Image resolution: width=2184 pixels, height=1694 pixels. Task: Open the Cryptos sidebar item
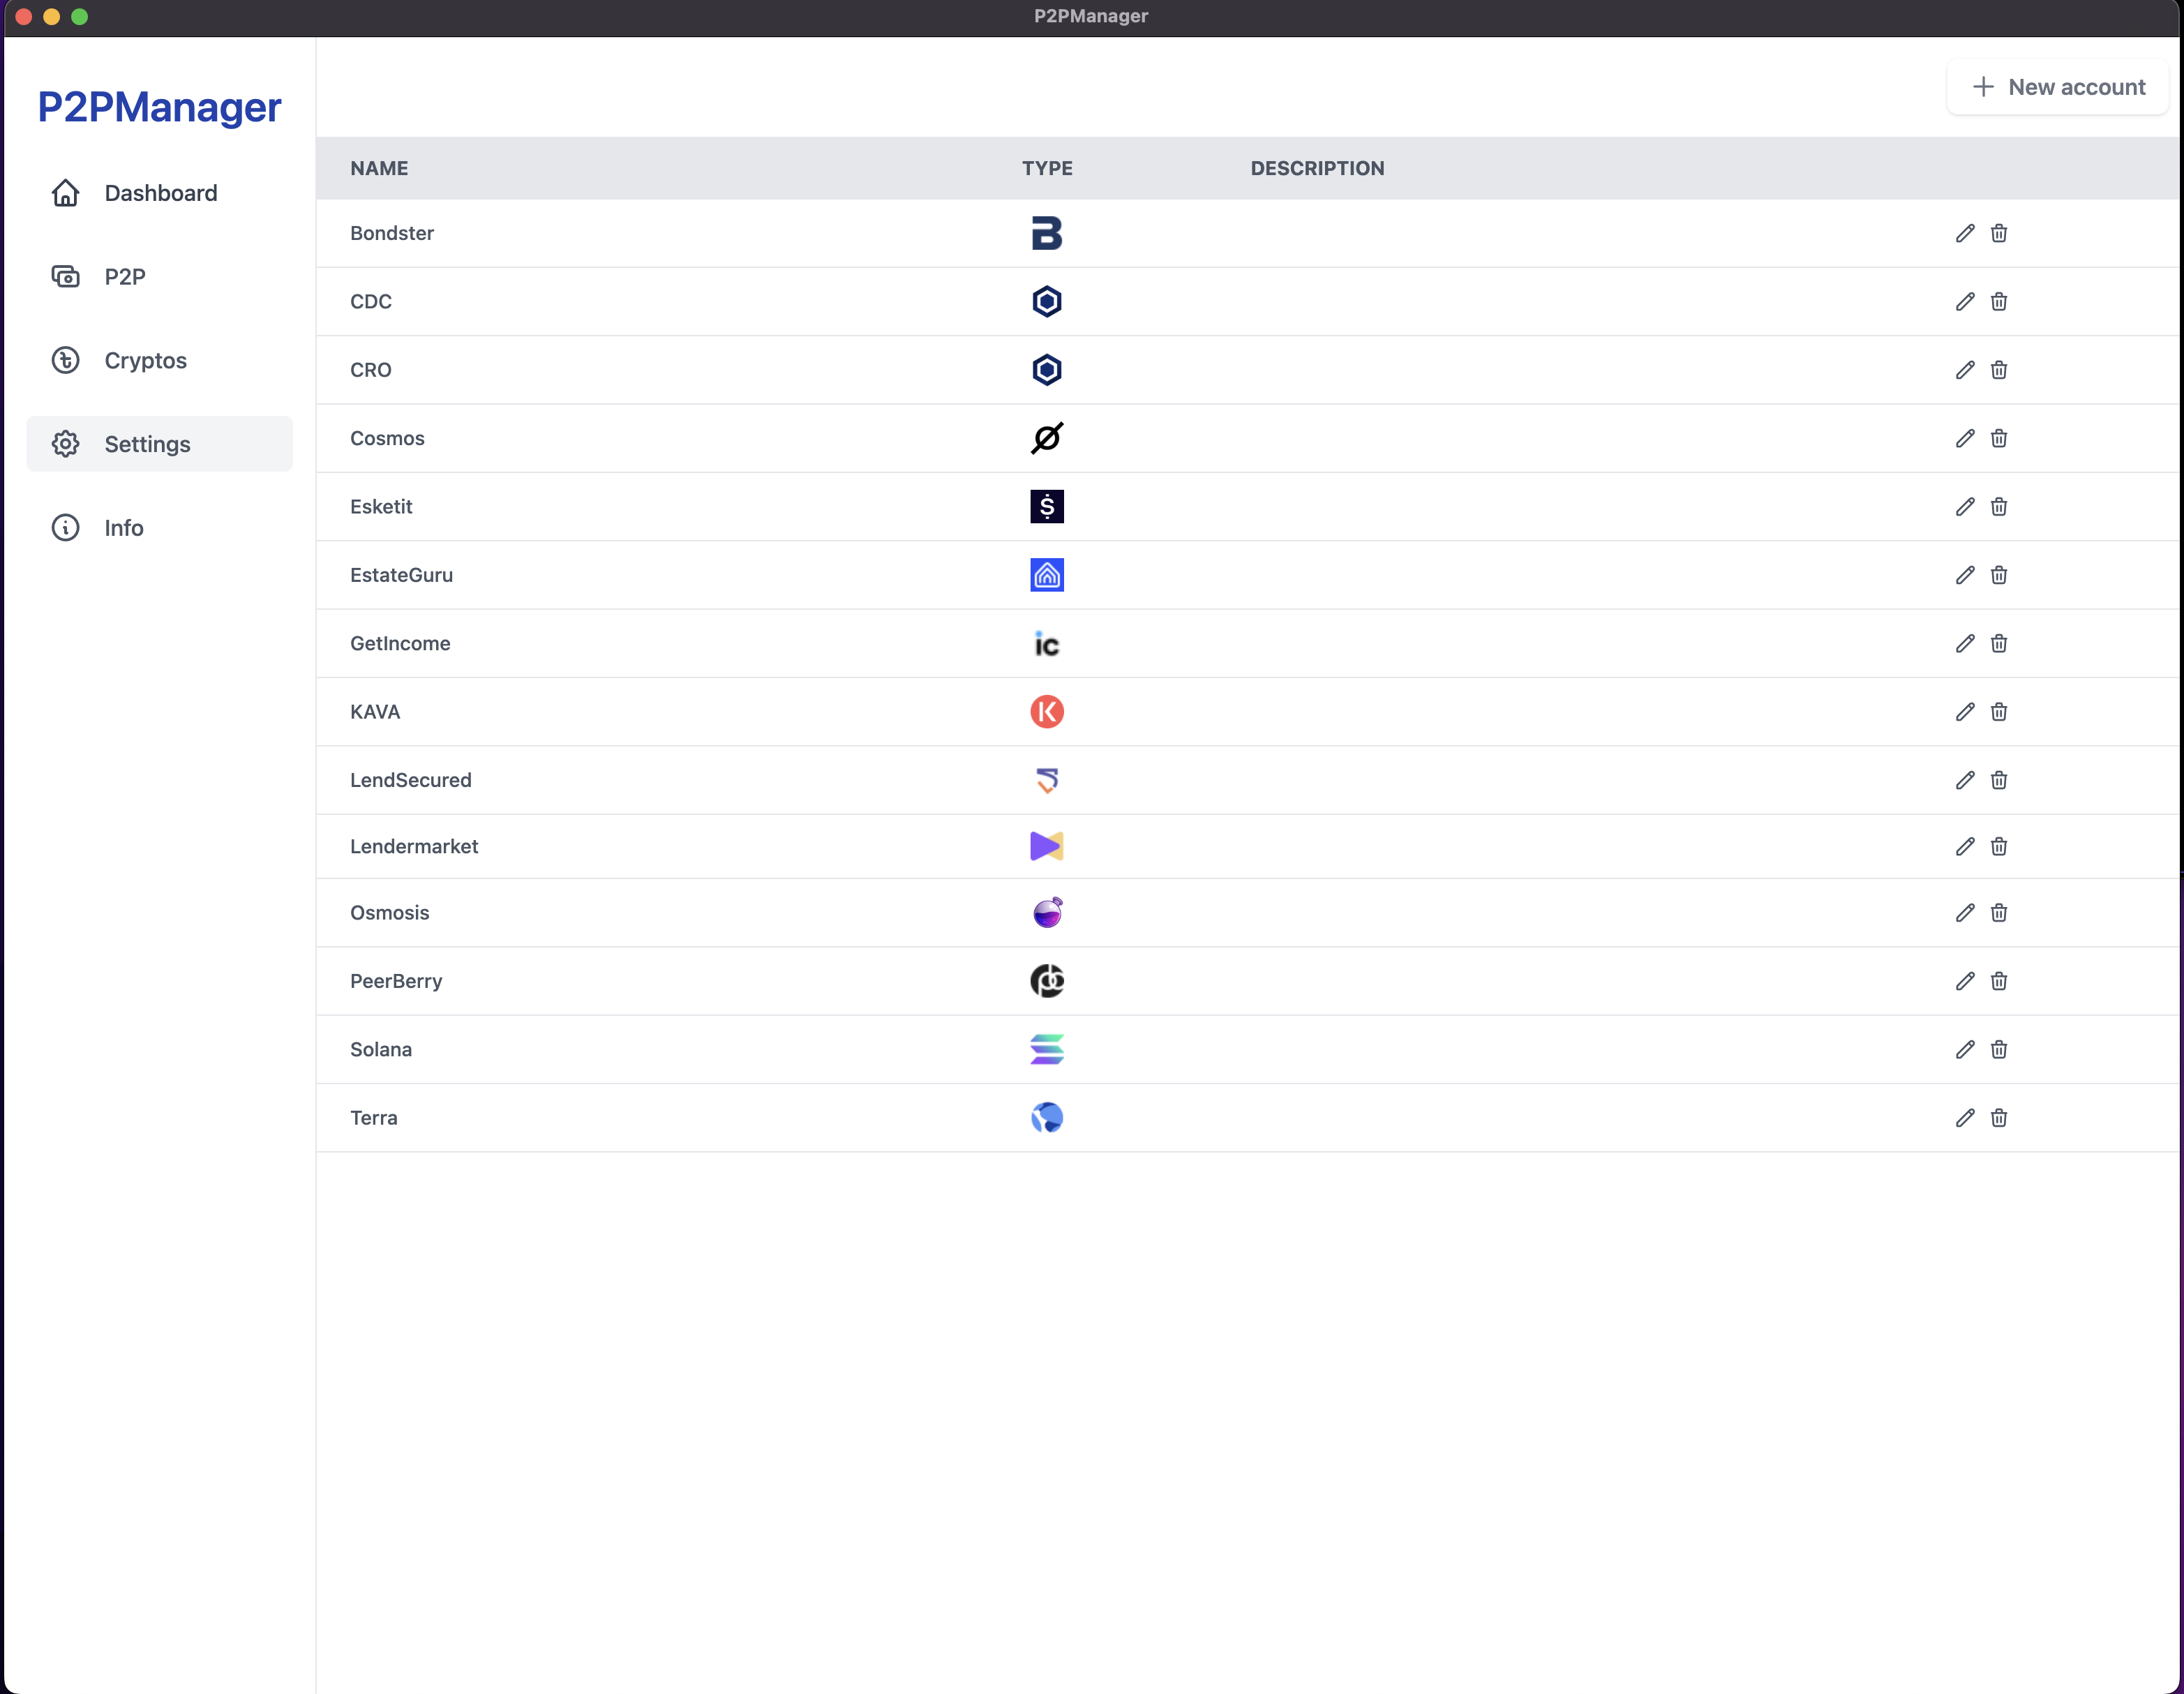coord(145,360)
